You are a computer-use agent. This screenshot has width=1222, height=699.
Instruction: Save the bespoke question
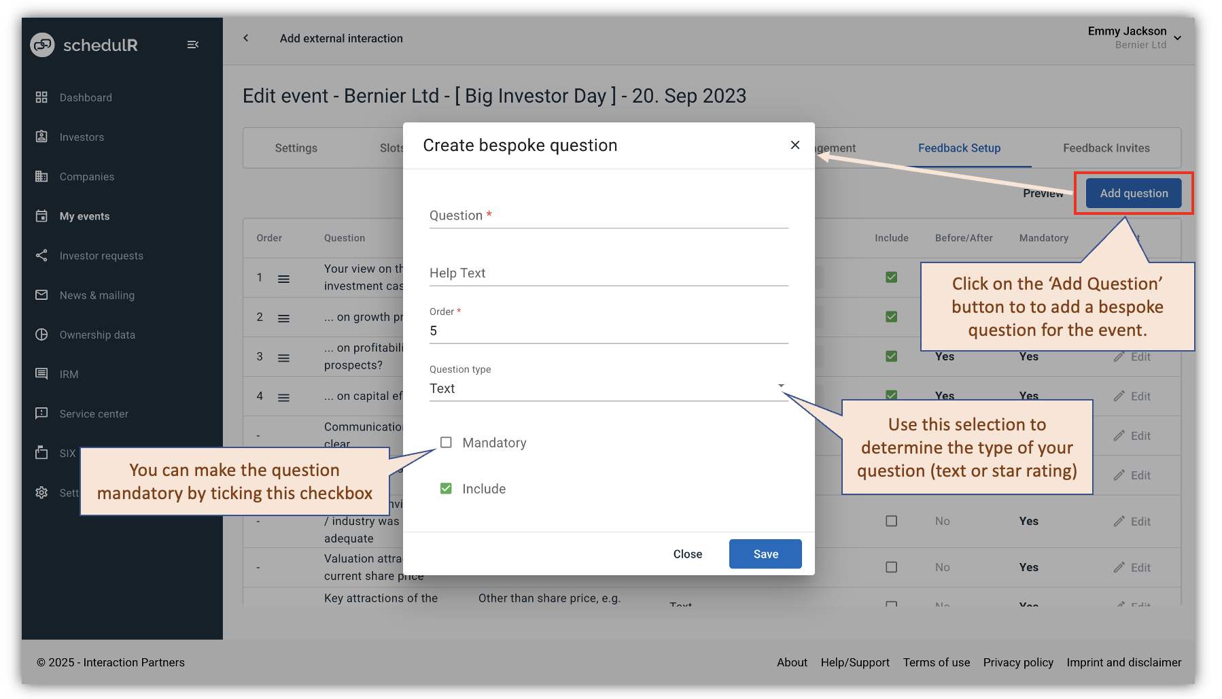tap(765, 553)
